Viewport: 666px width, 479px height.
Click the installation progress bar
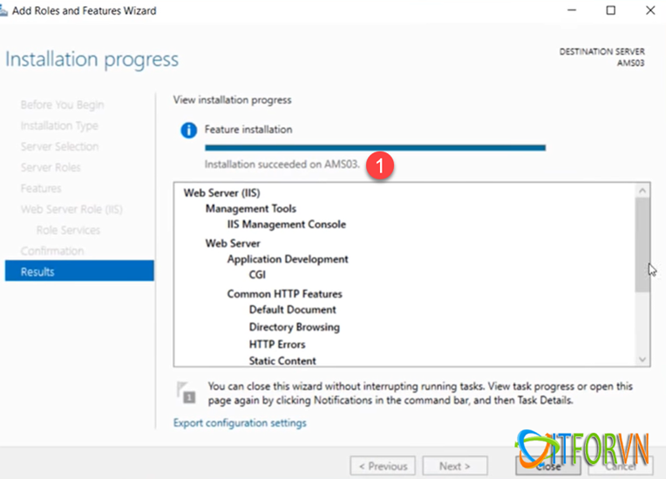coord(375,148)
